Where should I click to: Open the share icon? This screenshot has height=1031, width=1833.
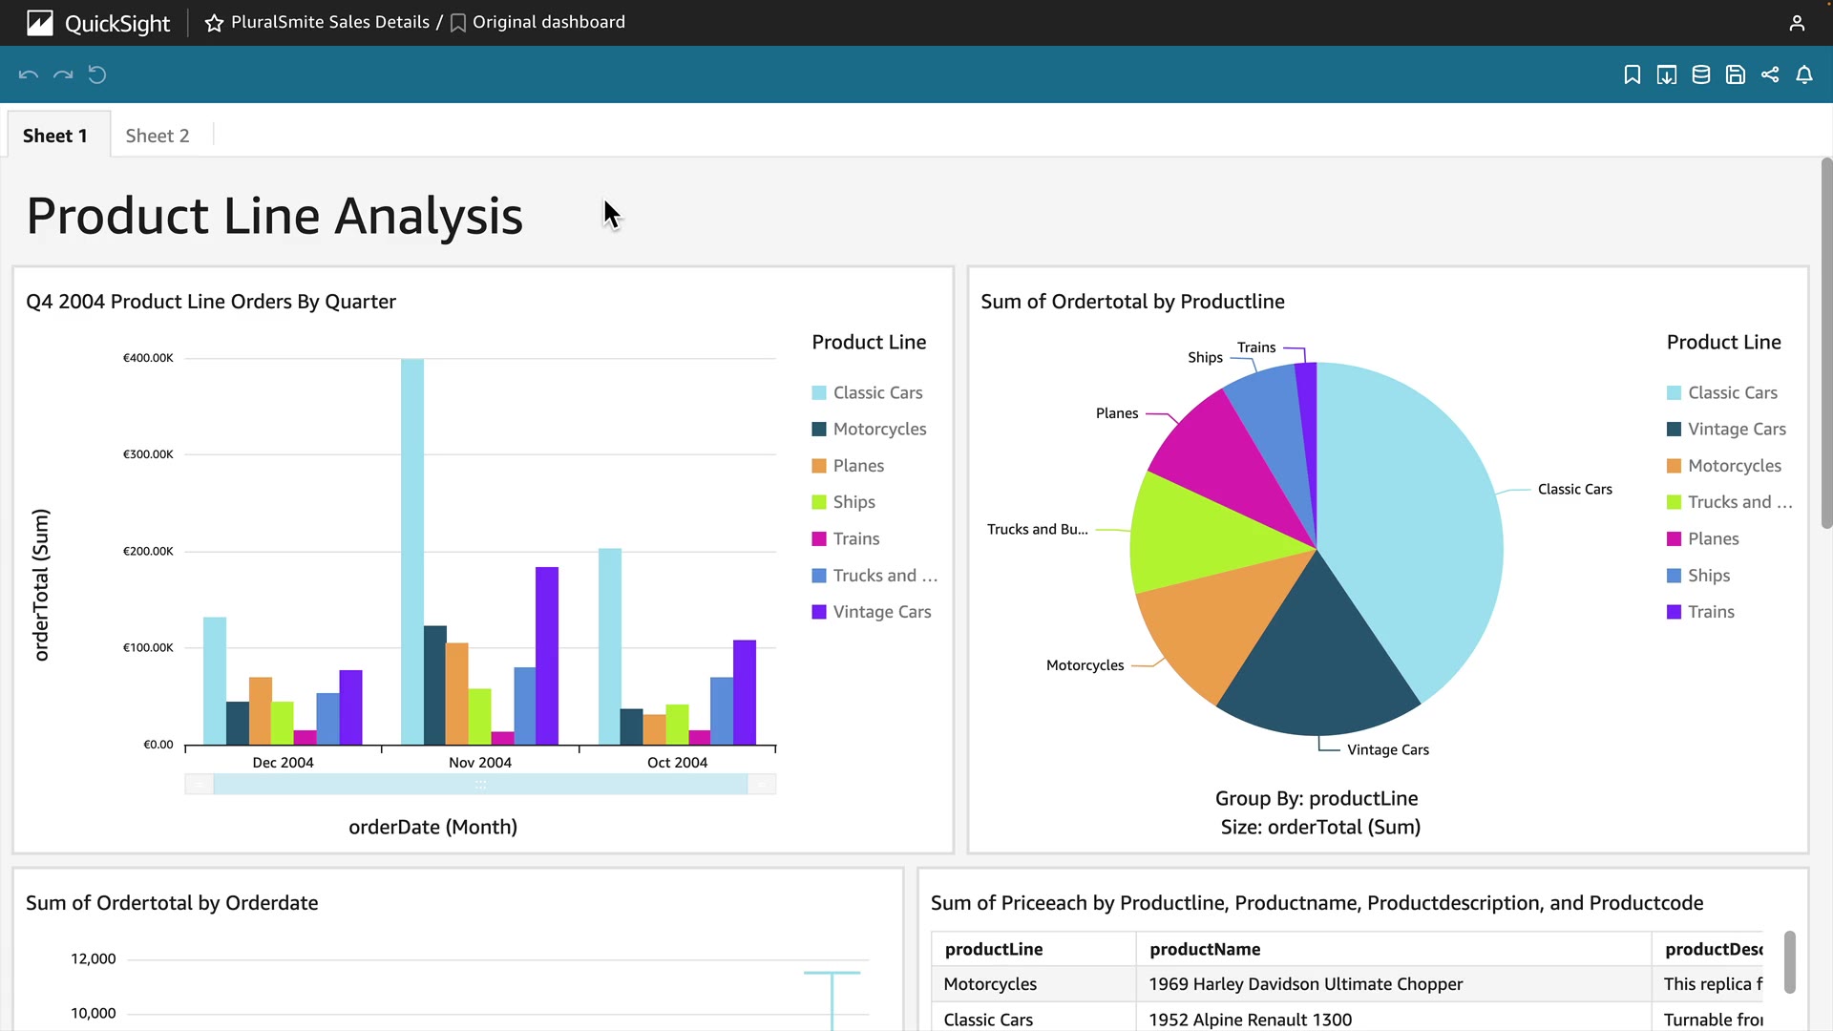pyautogui.click(x=1770, y=74)
